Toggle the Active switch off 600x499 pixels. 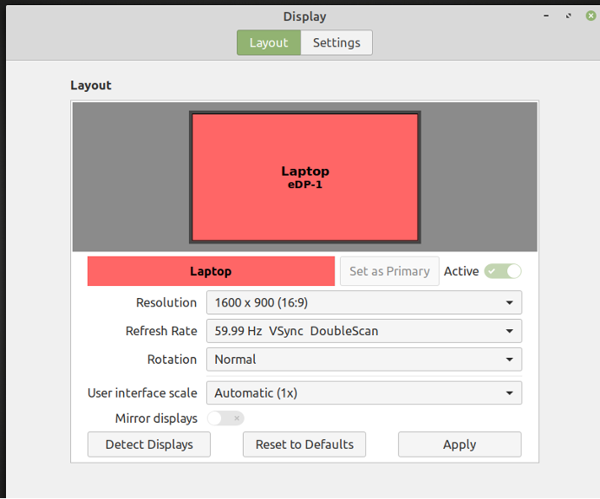tap(503, 271)
